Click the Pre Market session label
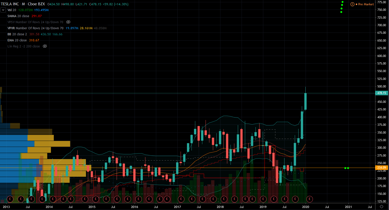The image size is (389, 210). (x=366, y=4)
